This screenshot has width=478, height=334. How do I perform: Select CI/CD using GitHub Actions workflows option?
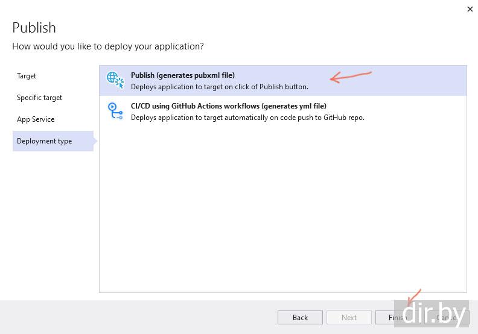[x=228, y=106]
